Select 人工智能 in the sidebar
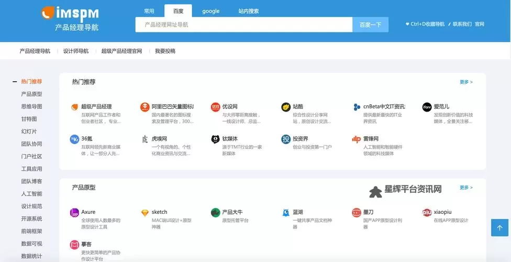This screenshot has width=511, height=262. coord(31,193)
